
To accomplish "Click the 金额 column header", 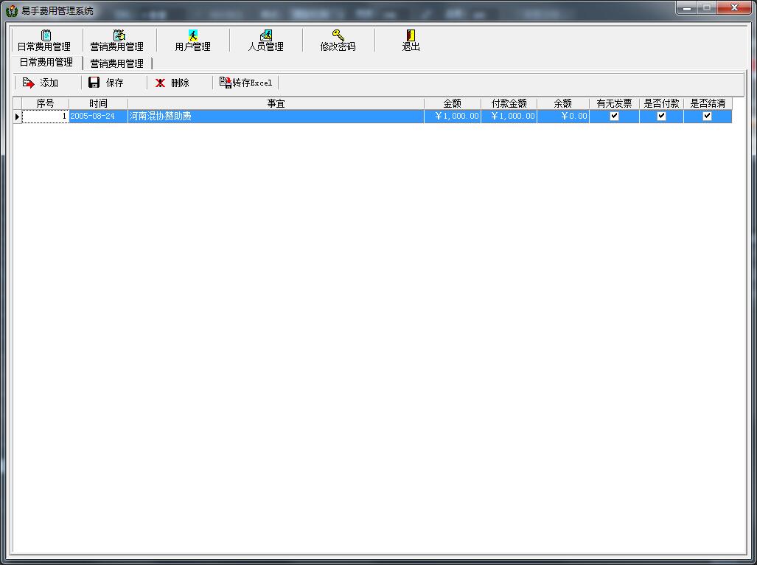I will coord(453,103).
